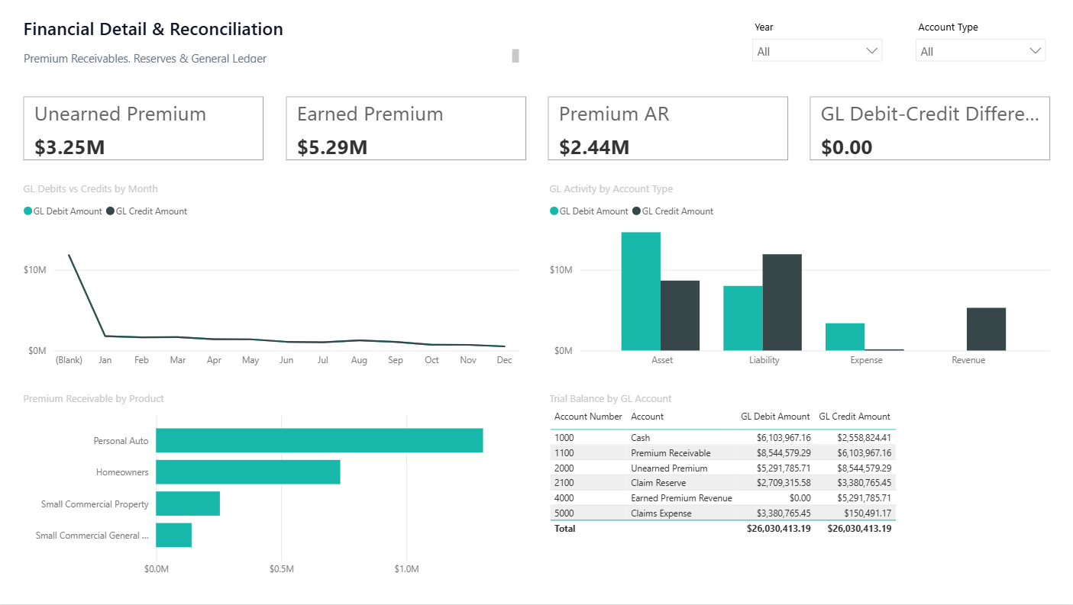1073x605 pixels.
Task: Click the Liability axis label
Action: [764, 360]
